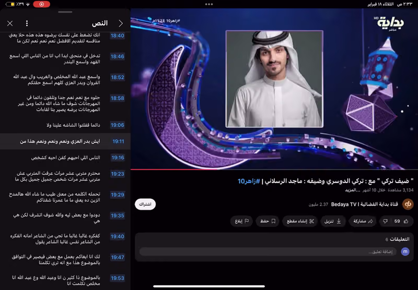Open Bedaya TV channel avatar
Screen dimensions: 418x290
pyautogui.click(x=408, y=204)
